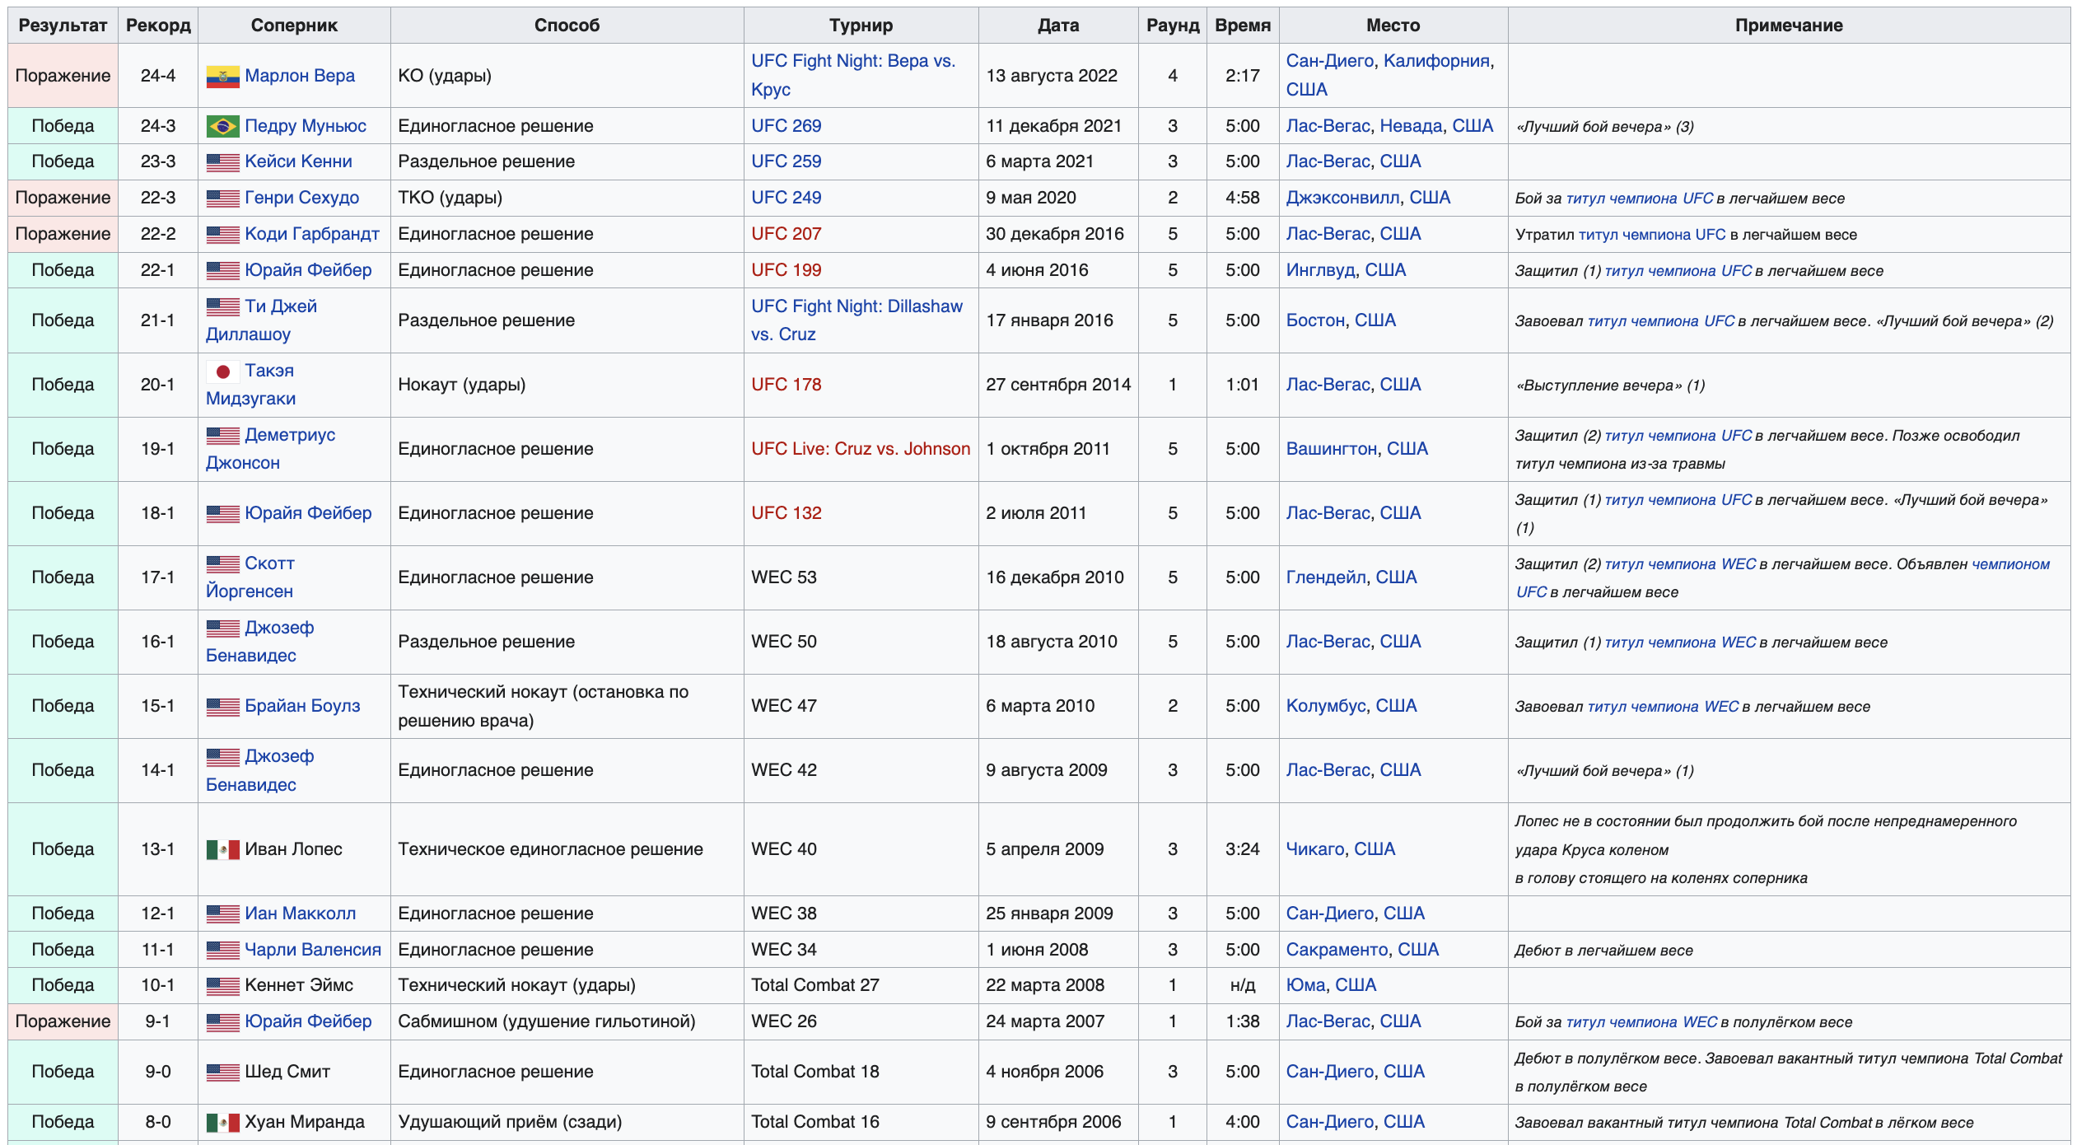This screenshot has height=1145, width=2077.
Task: Click the US flag beside Ти Джей Диллашоу
Action: pos(222,306)
